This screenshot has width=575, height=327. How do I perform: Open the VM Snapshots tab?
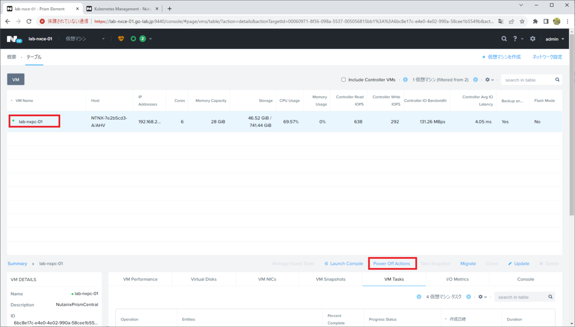(x=331, y=279)
